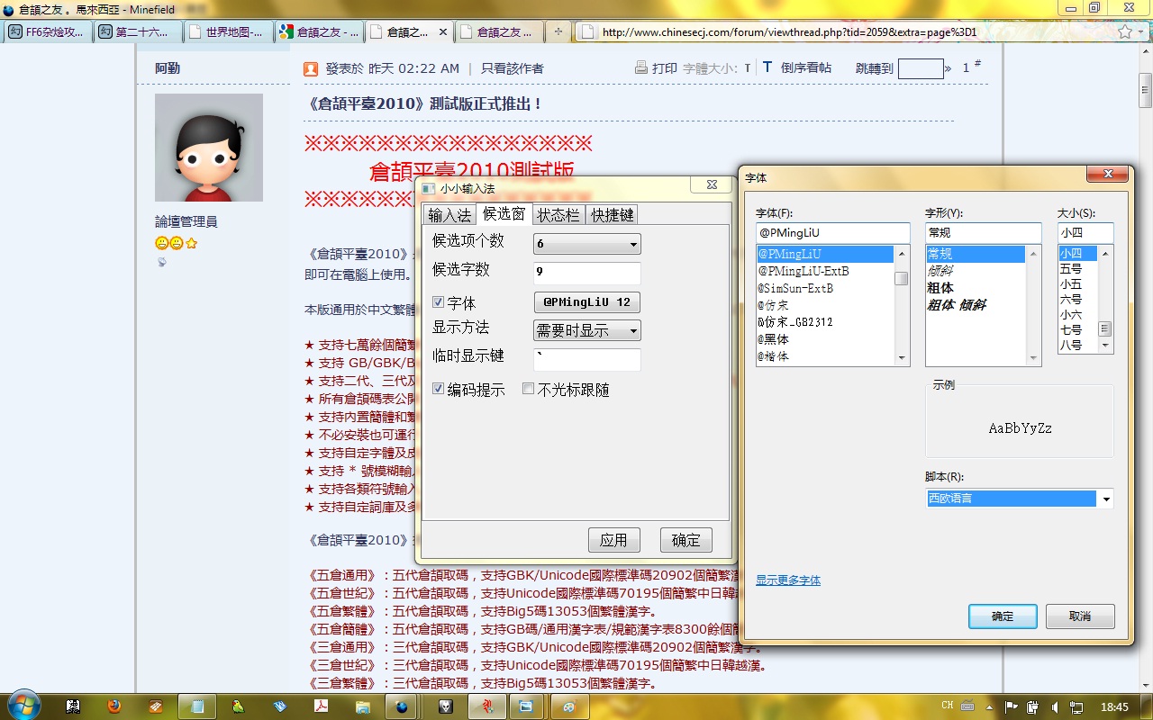Image resolution: width=1153 pixels, height=720 pixels.
Task: Click the power/battery tray icon
Action: [x=1032, y=706]
